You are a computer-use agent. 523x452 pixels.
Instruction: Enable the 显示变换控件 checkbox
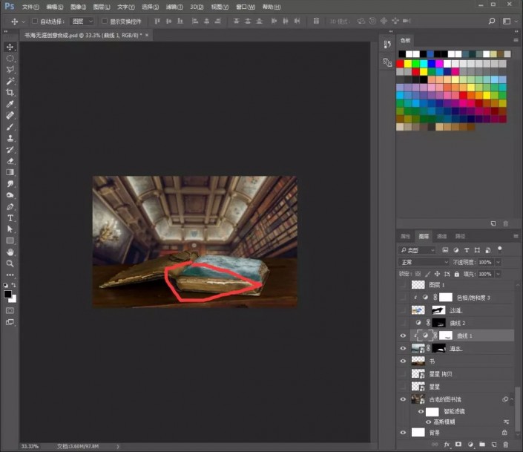click(x=105, y=21)
